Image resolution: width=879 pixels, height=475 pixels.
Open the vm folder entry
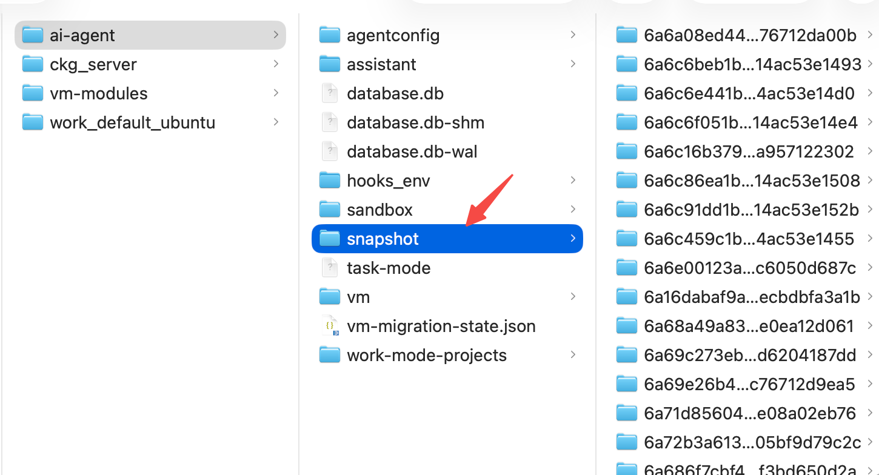click(447, 297)
